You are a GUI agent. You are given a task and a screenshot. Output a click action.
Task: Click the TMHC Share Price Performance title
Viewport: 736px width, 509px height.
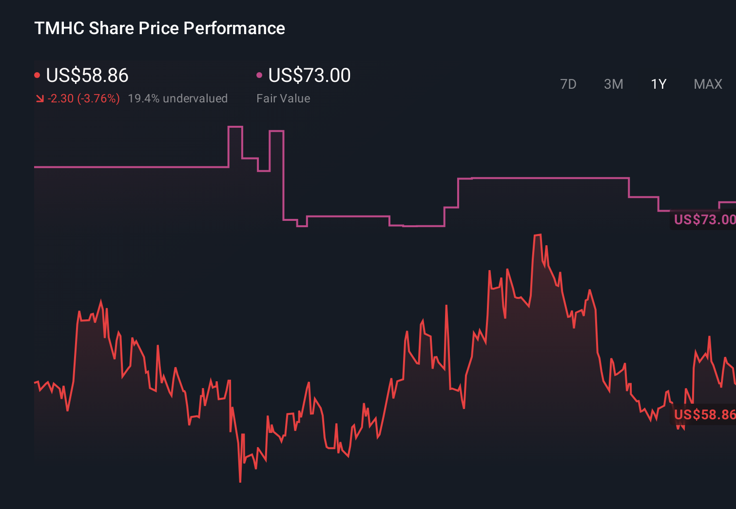pos(159,28)
